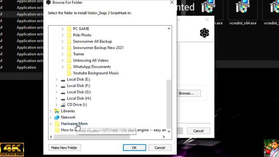The width and height of the screenshot is (279, 157).
Task: Click the WhatsApp Documents folder icon
Action: (x=69, y=67)
